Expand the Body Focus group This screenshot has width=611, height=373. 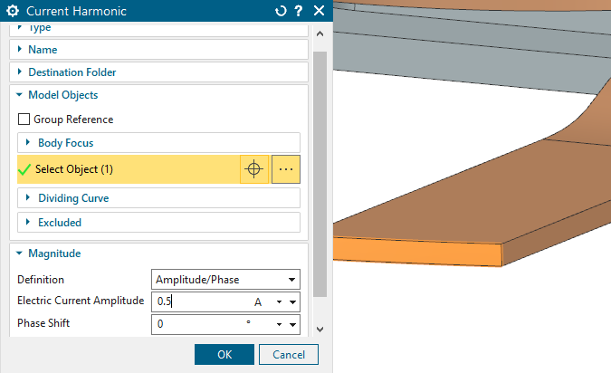click(x=65, y=143)
